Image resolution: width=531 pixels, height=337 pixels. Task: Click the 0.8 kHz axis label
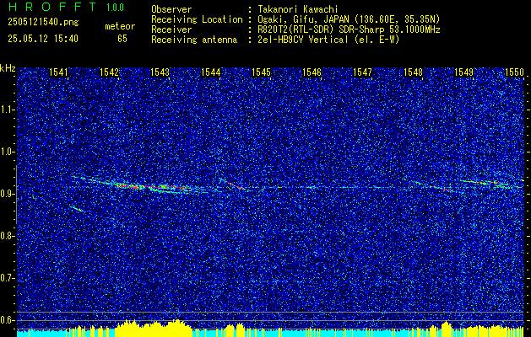(x=8, y=236)
